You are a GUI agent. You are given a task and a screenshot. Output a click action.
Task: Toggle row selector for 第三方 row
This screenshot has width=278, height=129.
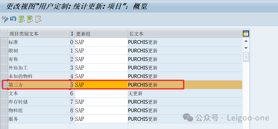tap(4, 85)
